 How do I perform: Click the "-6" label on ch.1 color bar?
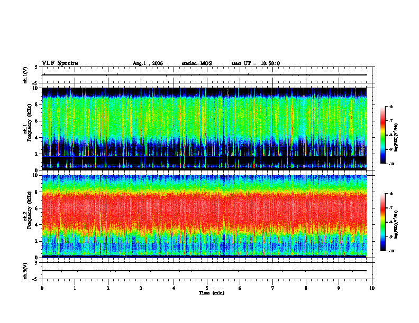pos(390,106)
